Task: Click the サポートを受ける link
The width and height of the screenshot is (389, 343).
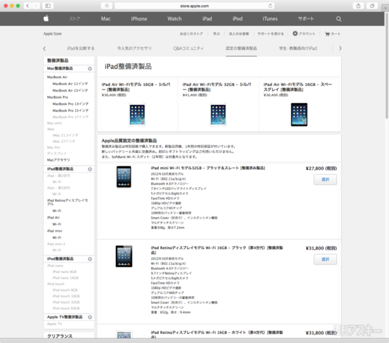Action: coord(270,34)
